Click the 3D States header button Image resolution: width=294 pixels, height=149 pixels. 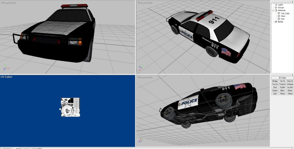[x=282, y=78]
